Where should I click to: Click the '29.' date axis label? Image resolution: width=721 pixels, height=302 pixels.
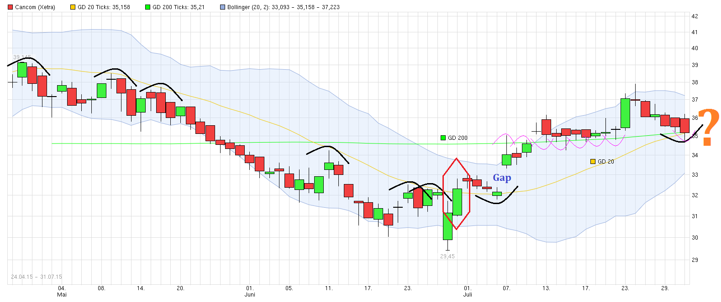pos(665,288)
